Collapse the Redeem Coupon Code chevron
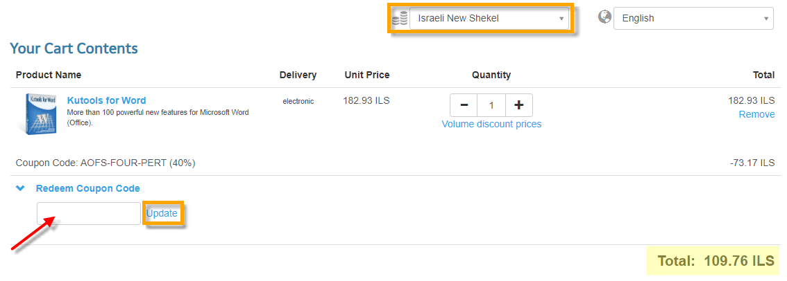Image resolution: width=787 pixels, height=281 pixels. coord(21,188)
